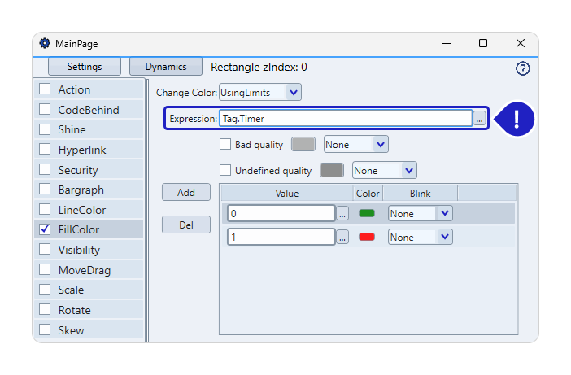Click the MainPage window title icon
The height and width of the screenshot is (375, 571).
pyautogui.click(x=44, y=43)
